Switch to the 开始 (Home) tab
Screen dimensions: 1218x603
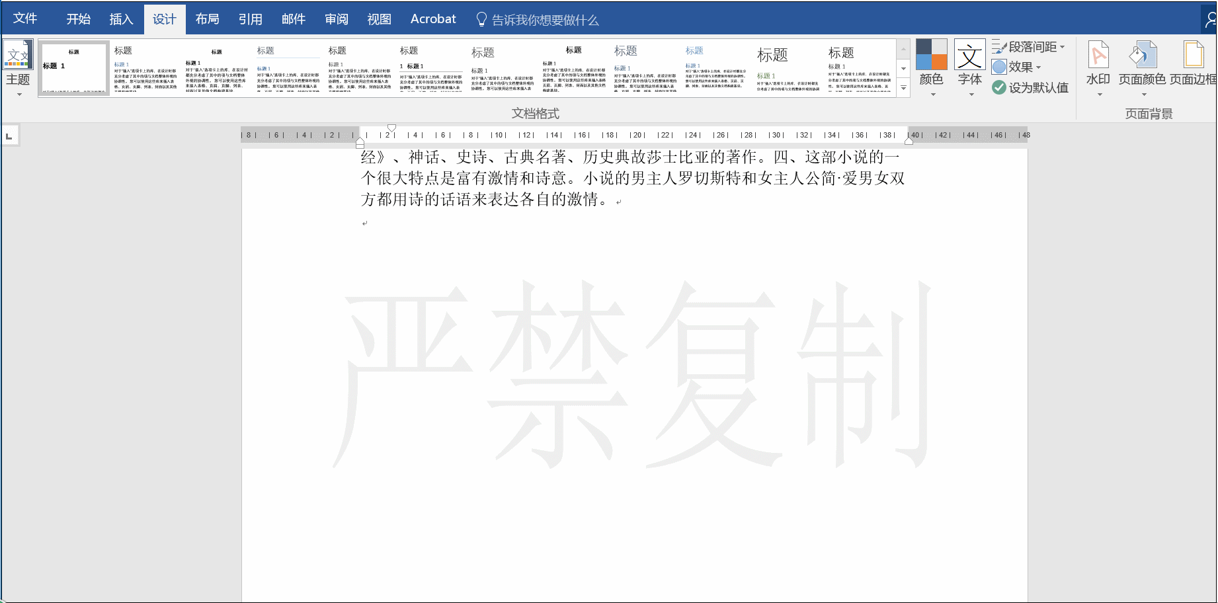pyautogui.click(x=78, y=19)
